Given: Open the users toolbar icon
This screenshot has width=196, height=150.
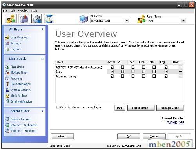Looking at the screenshot, I should pyautogui.click(x=11, y=19).
